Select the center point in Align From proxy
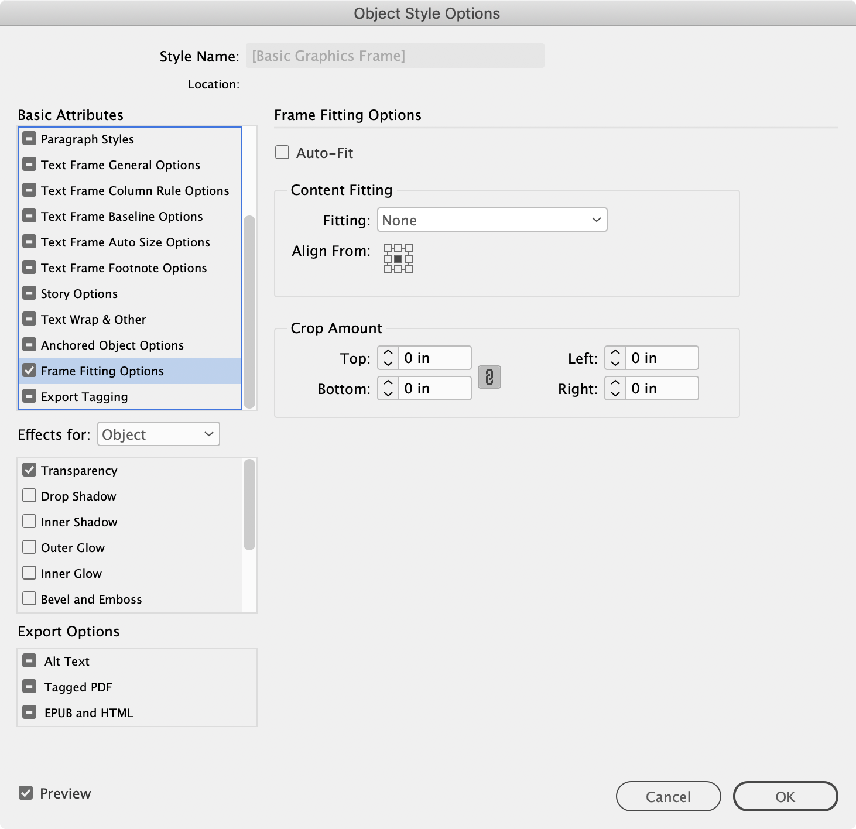 pyautogui.click(x=398, y=259)
